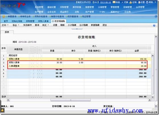Open the 采购价格查询 shortcut
Image resolution: width=159 pixels, height=115 pixels.
(41, 17)
